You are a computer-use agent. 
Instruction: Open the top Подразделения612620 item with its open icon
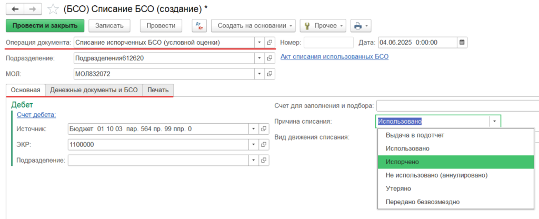coord(270,58)
